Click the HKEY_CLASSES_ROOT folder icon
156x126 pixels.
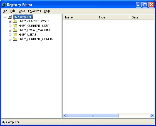tap(15, 21)
